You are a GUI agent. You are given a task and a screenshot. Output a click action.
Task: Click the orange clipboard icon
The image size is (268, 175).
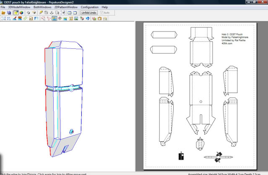point(100,19)
